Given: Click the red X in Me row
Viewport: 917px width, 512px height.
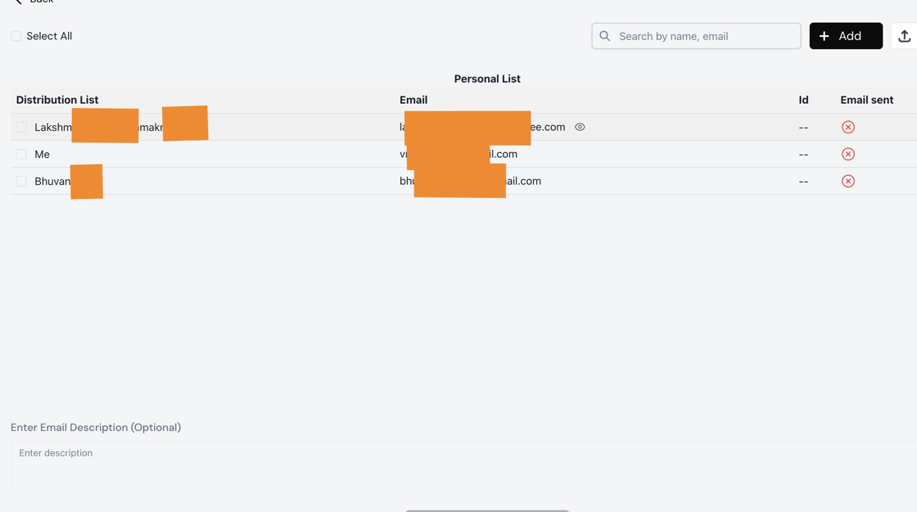Looking at the screenshot, I should (x=848, y=154).
